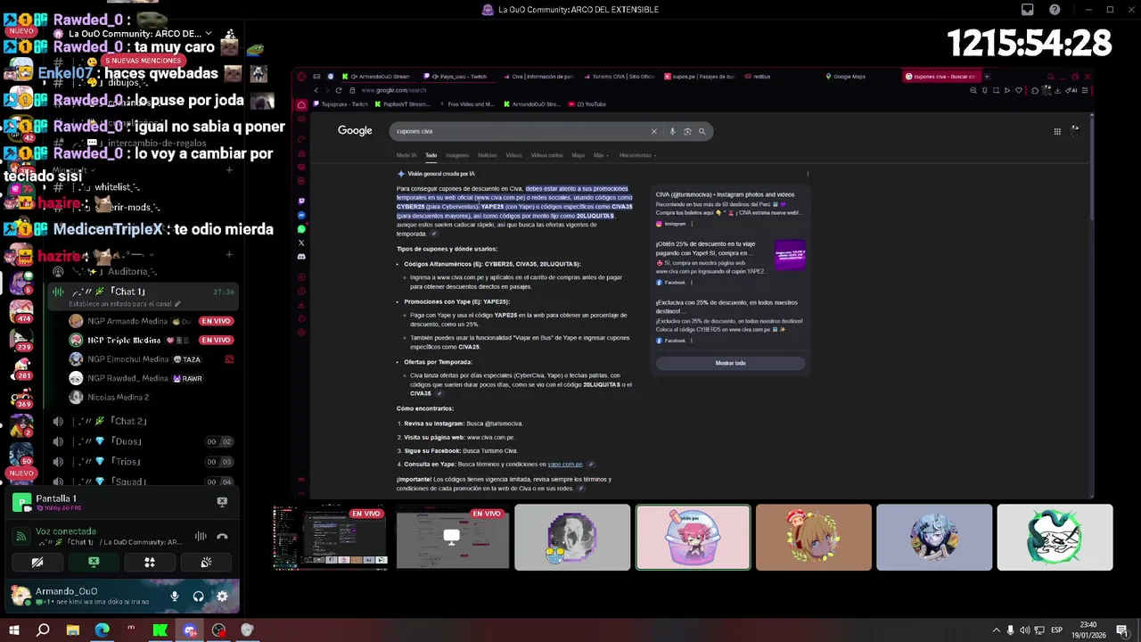Switch to Modo IA search tab

406,155
